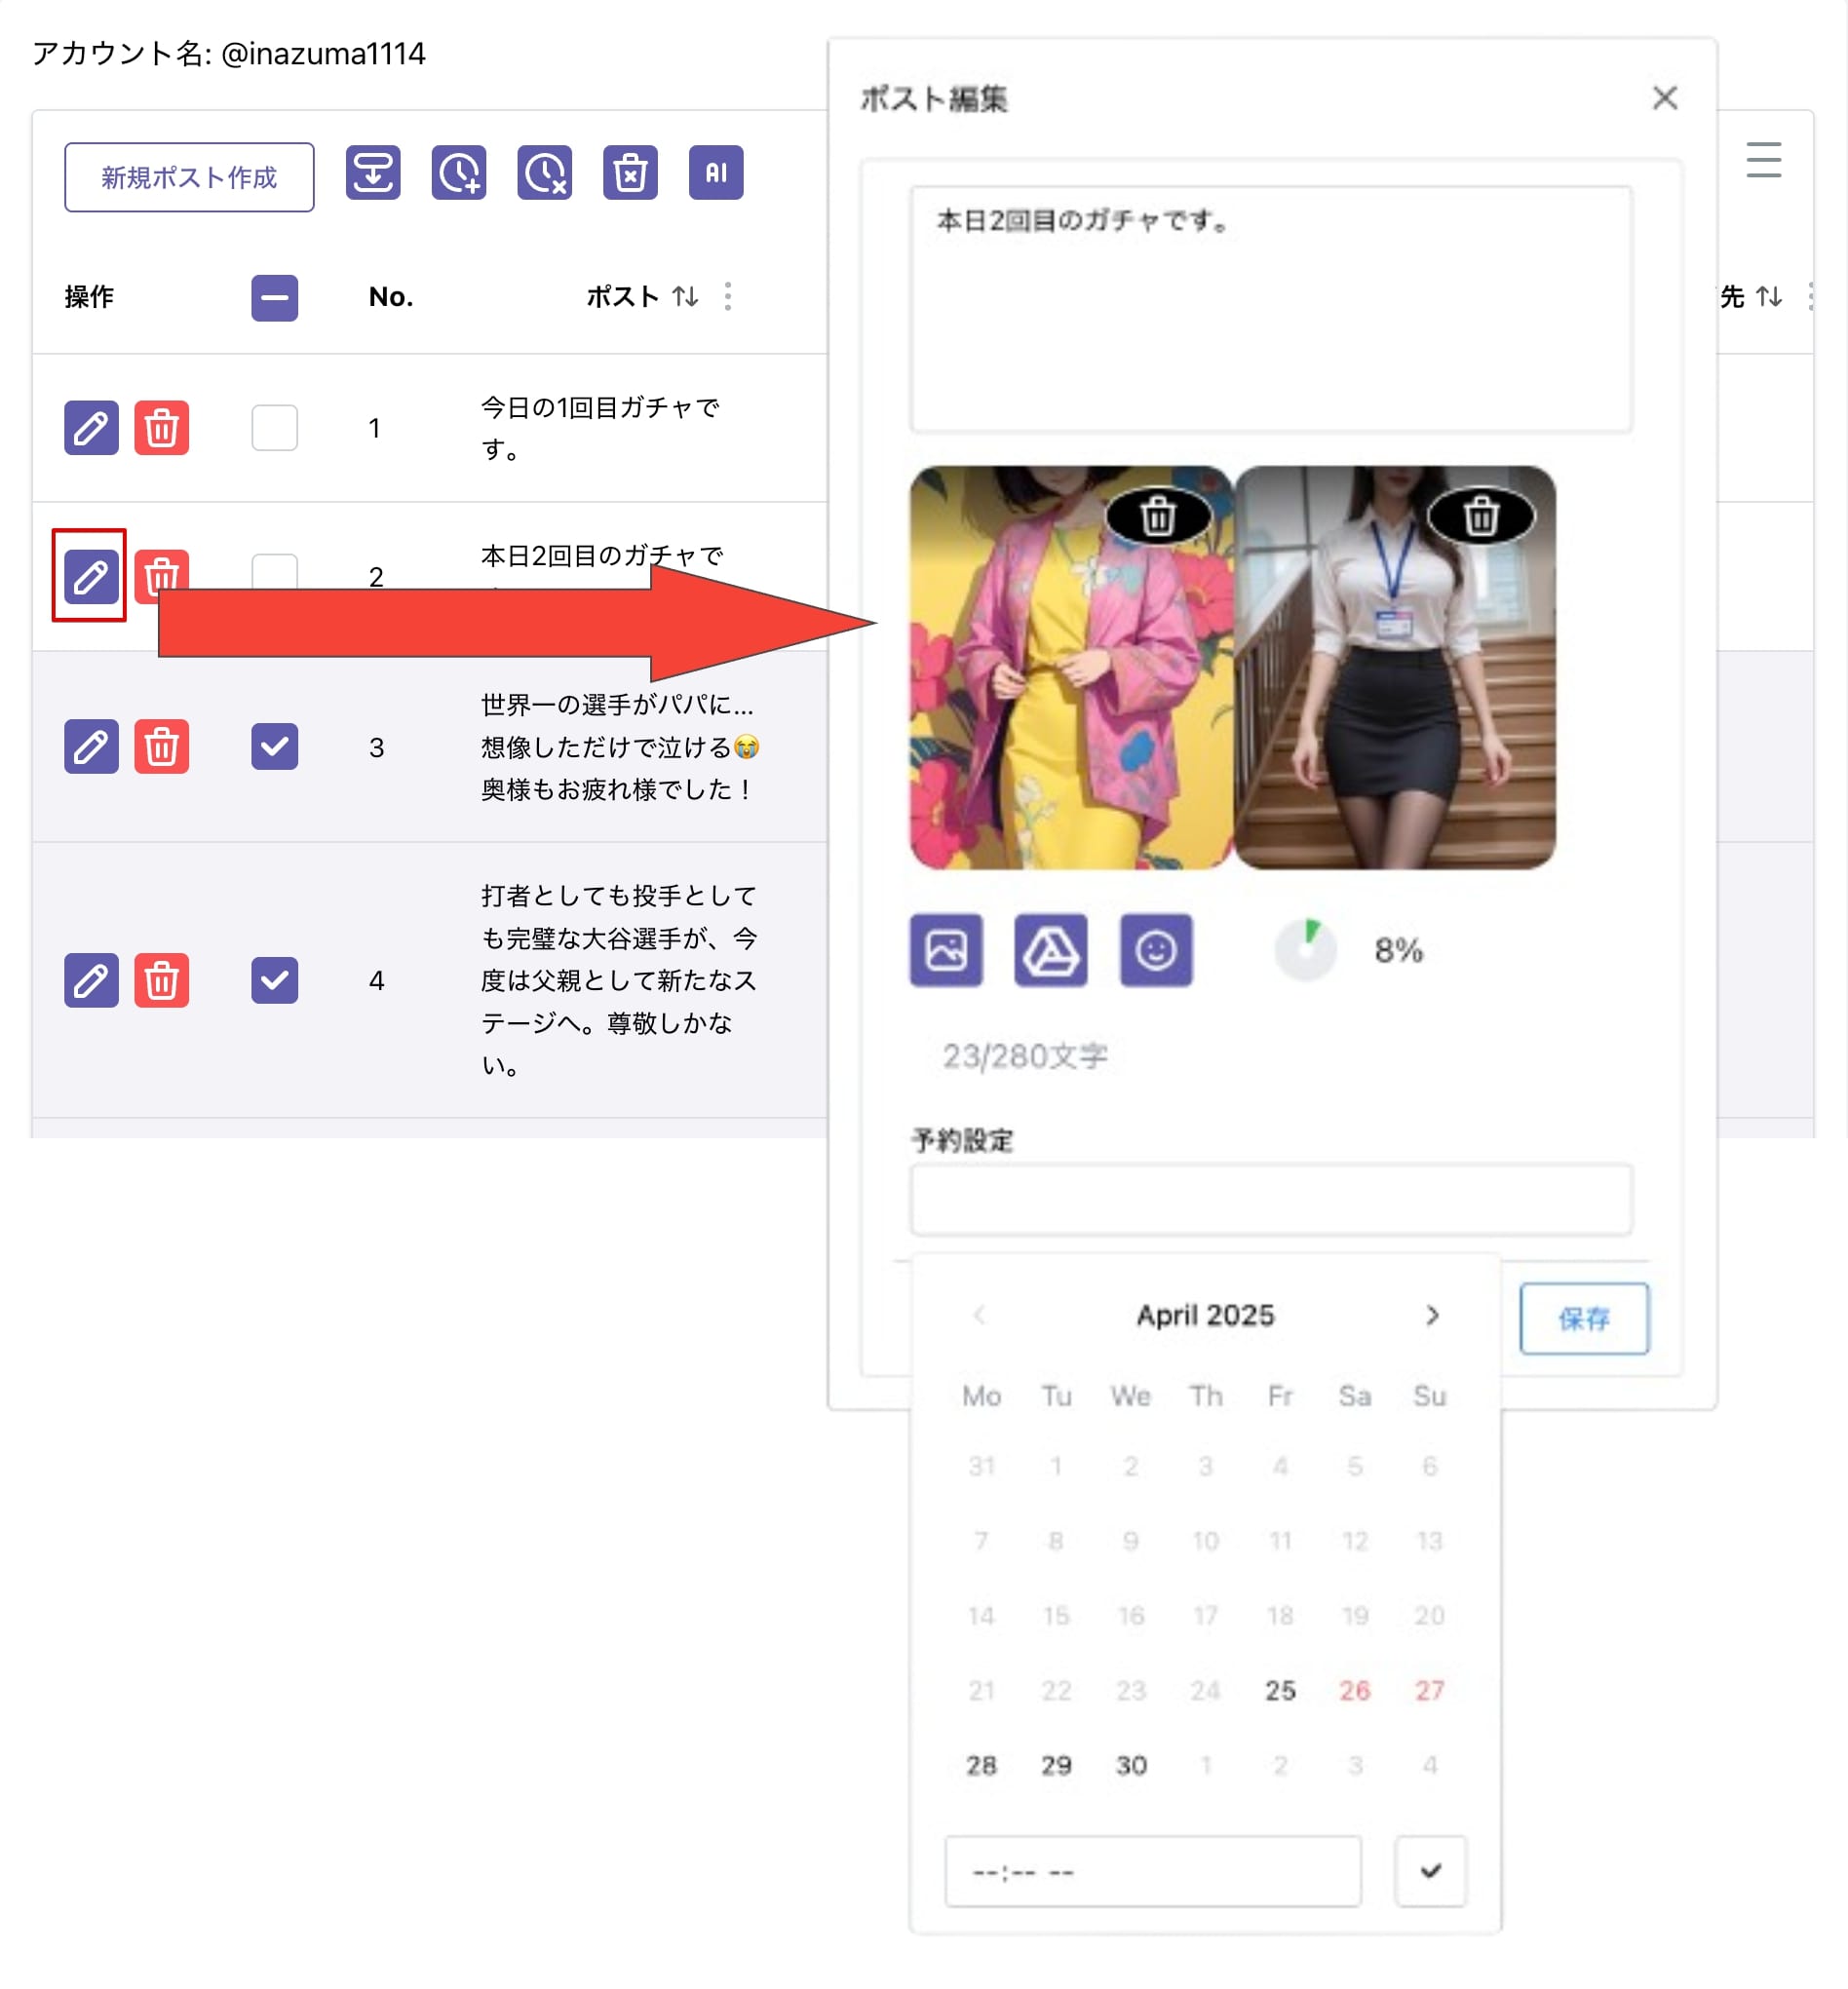The width and height of the screenshot is (1848, 1989).
Task: Click the 新規ポスト作成 button
Action: pos(188,177)
